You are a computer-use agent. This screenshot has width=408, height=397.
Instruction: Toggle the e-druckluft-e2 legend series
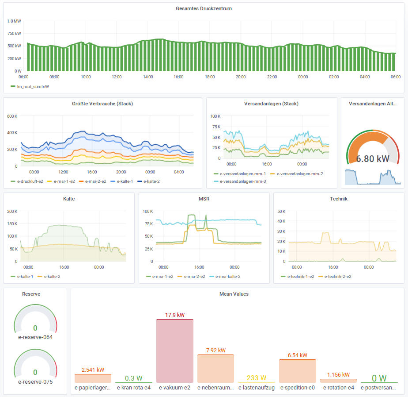tap(30, 181)
